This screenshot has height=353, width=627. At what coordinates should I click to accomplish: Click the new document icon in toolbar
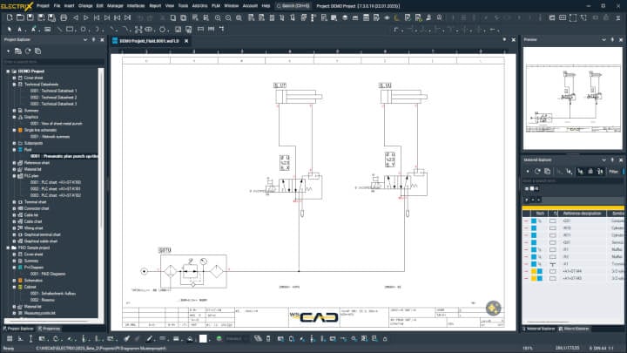click(x=7, y=17)
